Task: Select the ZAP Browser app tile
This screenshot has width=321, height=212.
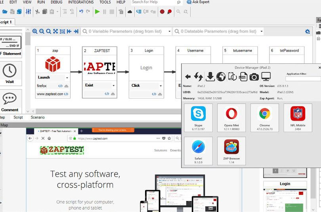Action: [231, 151]
